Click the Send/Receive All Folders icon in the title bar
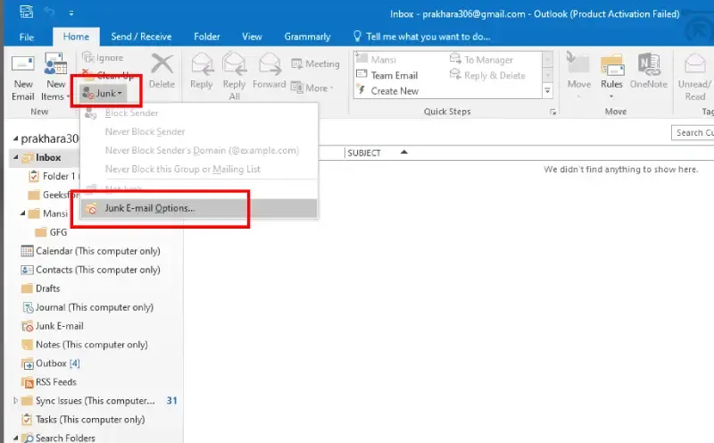Image resolution: width=714 pixels, height=443 pixels. coord(27,12)
